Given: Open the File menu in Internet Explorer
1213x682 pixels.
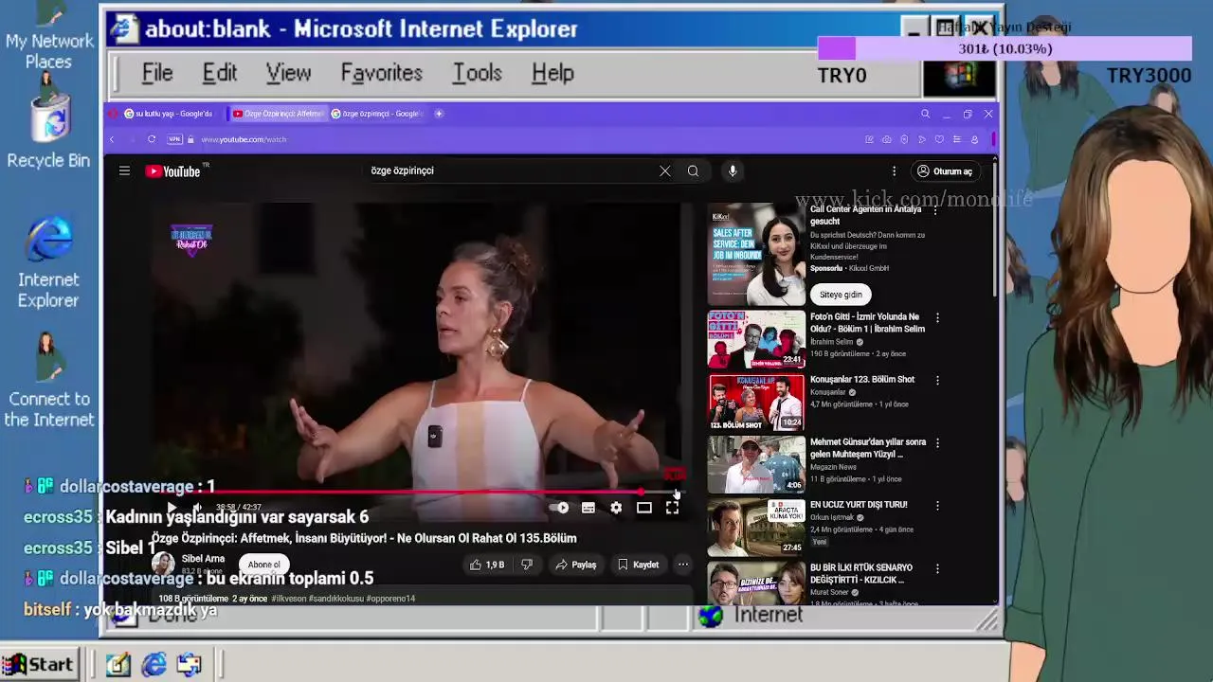Looking at the screenshot, I should [x=157, y=73].
